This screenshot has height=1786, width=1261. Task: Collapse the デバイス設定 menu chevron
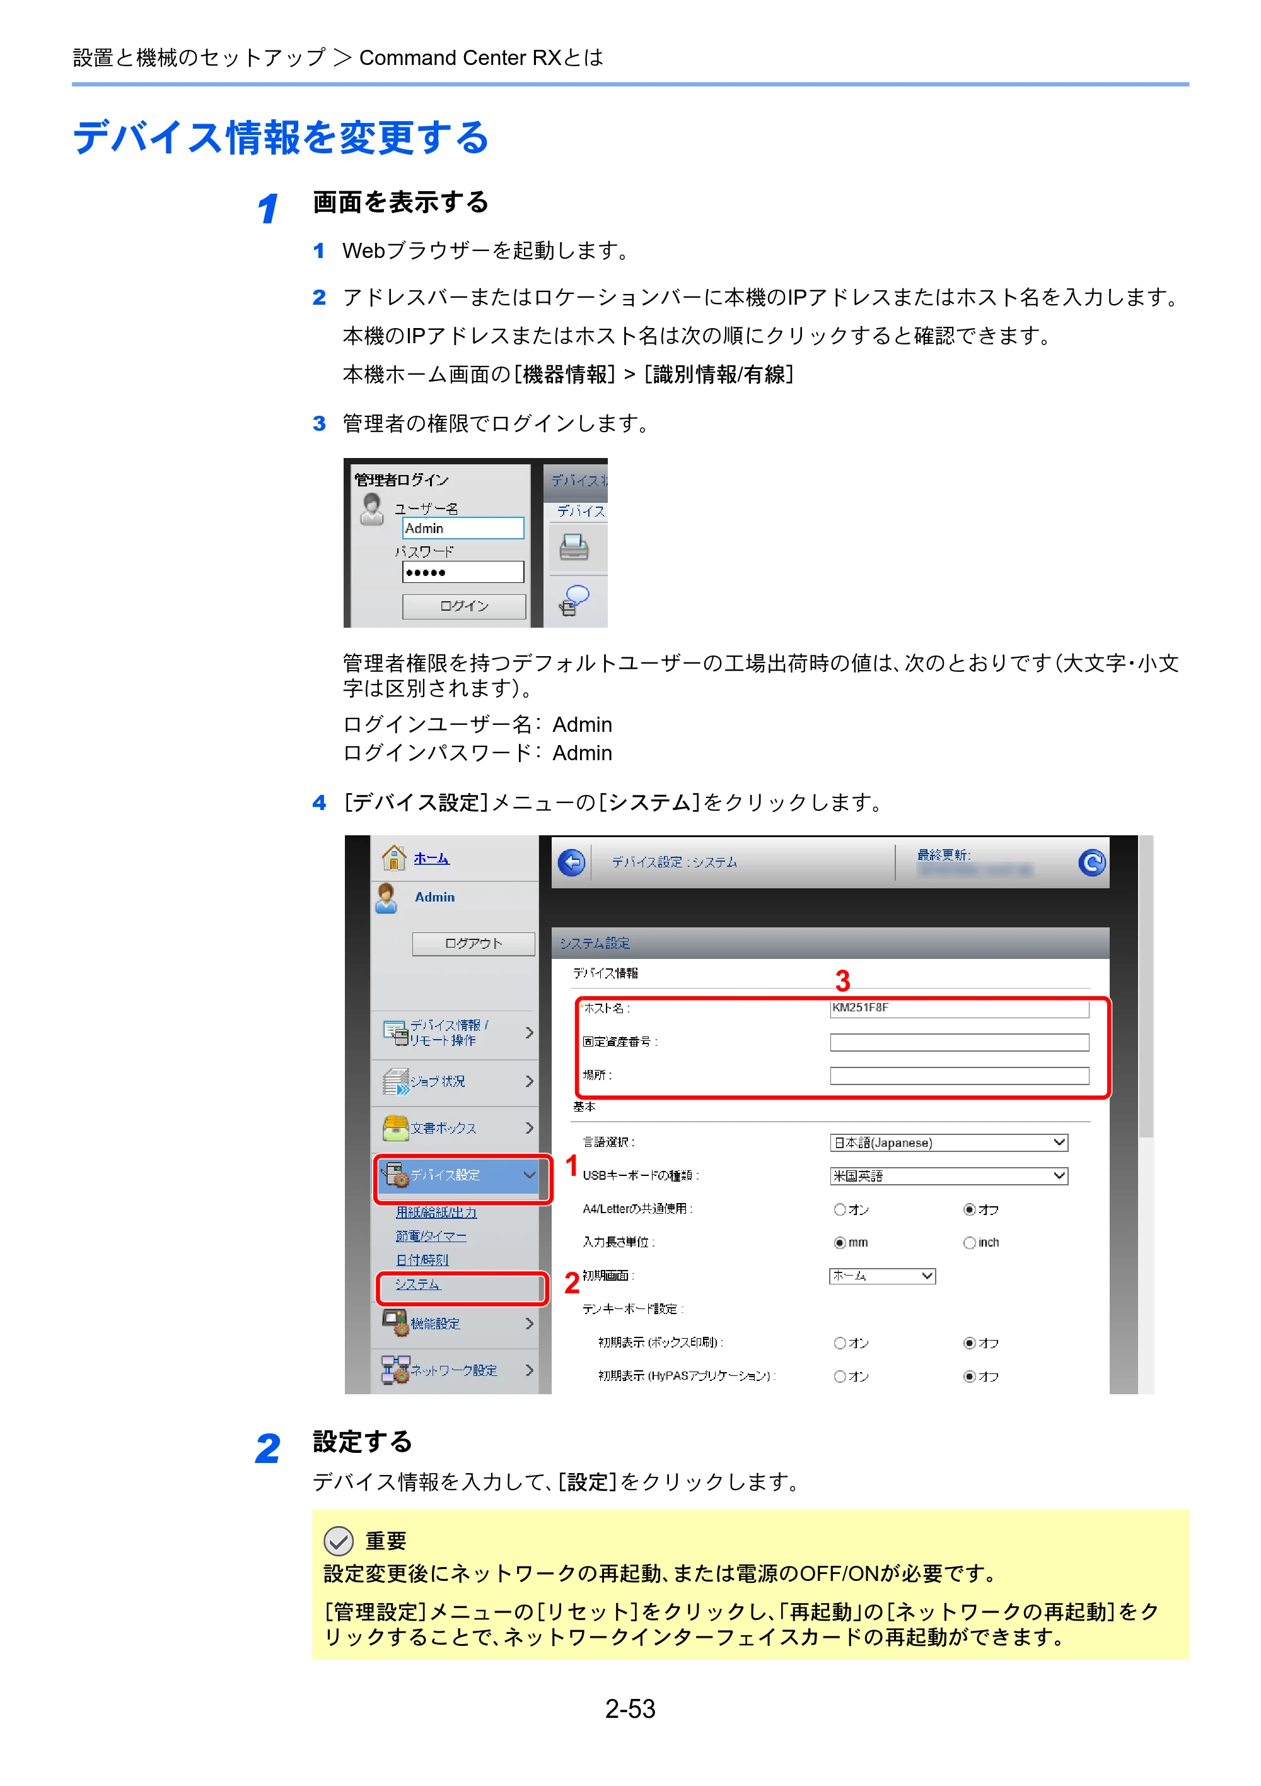(x=530, y=1175)
